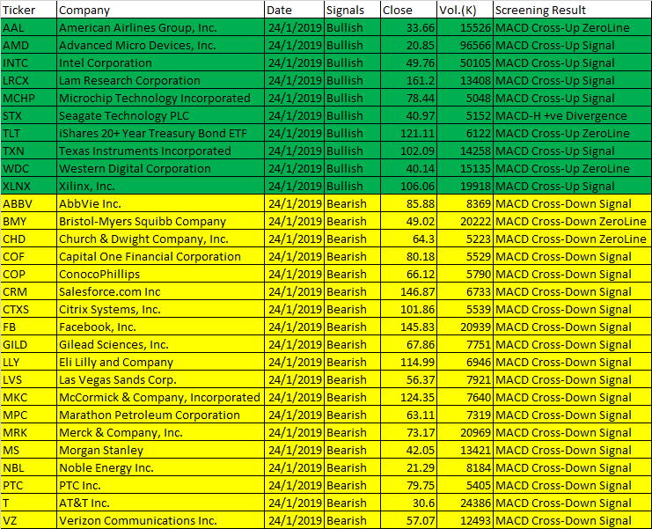Click the Morgan Stanley cell
The width and height of the screenshot is (652, 529).
pyautogui.click(x=160, y=450)
